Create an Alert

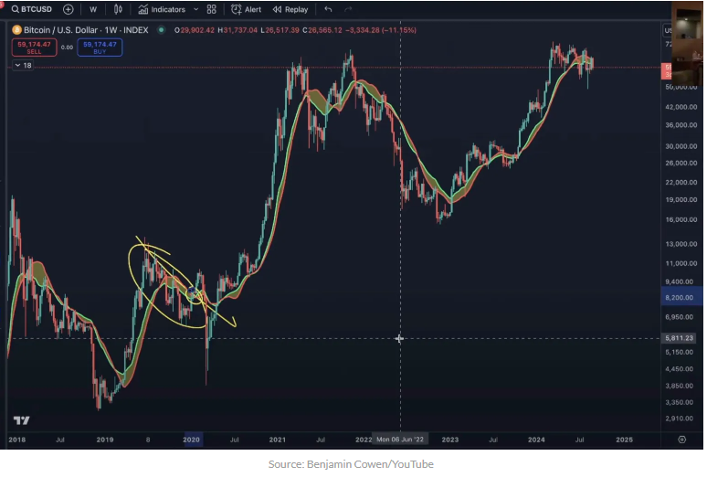click(x=246, y=9)
